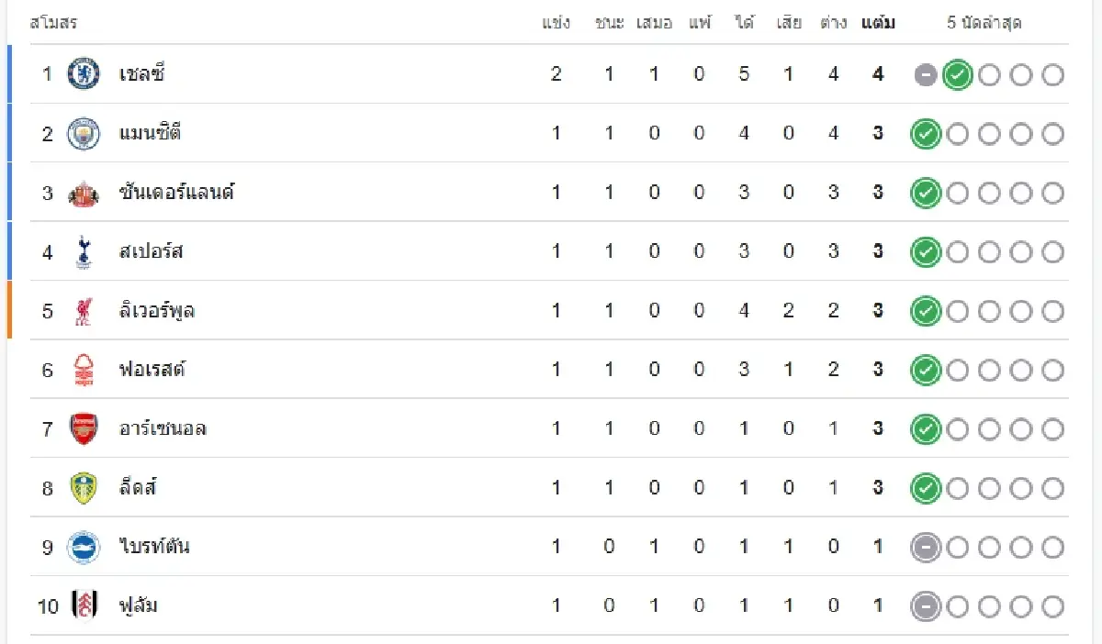The image size is (1102, 644).
Task: Click the Tottenham Spurs club crest
Action: pos(84,251)
